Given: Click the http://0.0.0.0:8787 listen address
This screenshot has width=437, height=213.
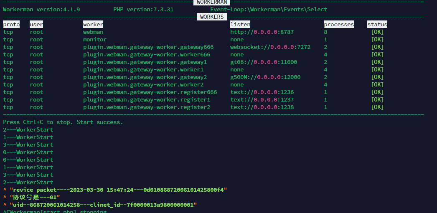Looking at the screenshot, I should 262,32.
